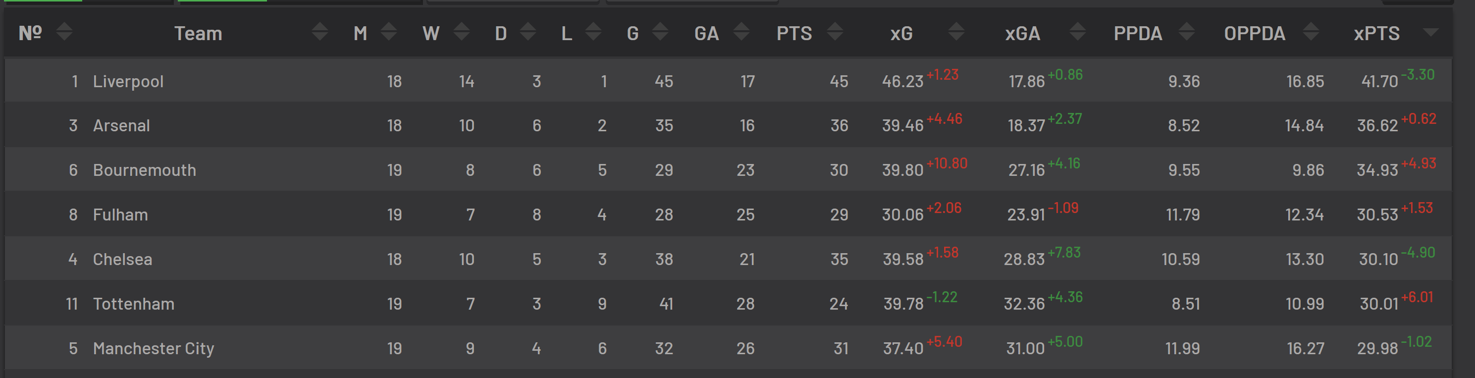Toggle xG column sort arrows
1475x378 pixels.
[x=956, y=32]
